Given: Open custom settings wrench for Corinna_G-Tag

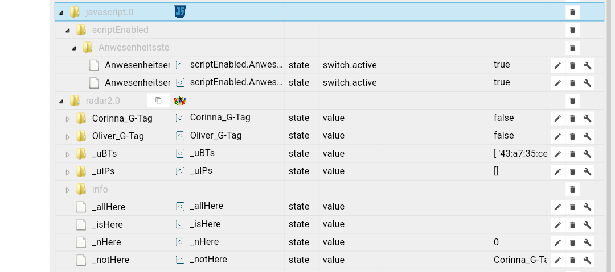Looking at the screenshot, I should tap(587, 119).
